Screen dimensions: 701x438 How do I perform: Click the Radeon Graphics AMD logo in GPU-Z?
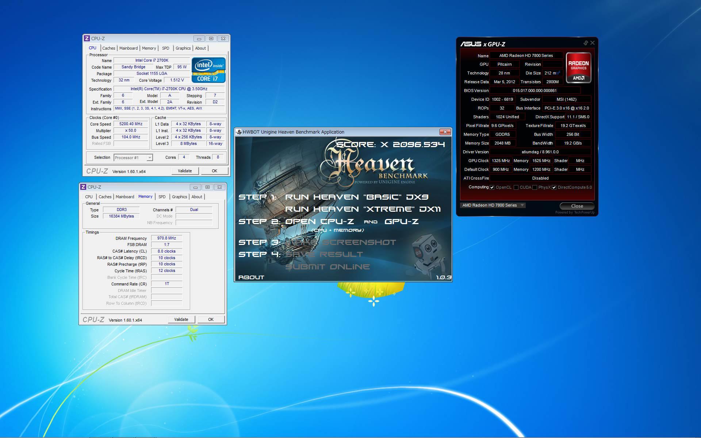[x=578, y=68]
